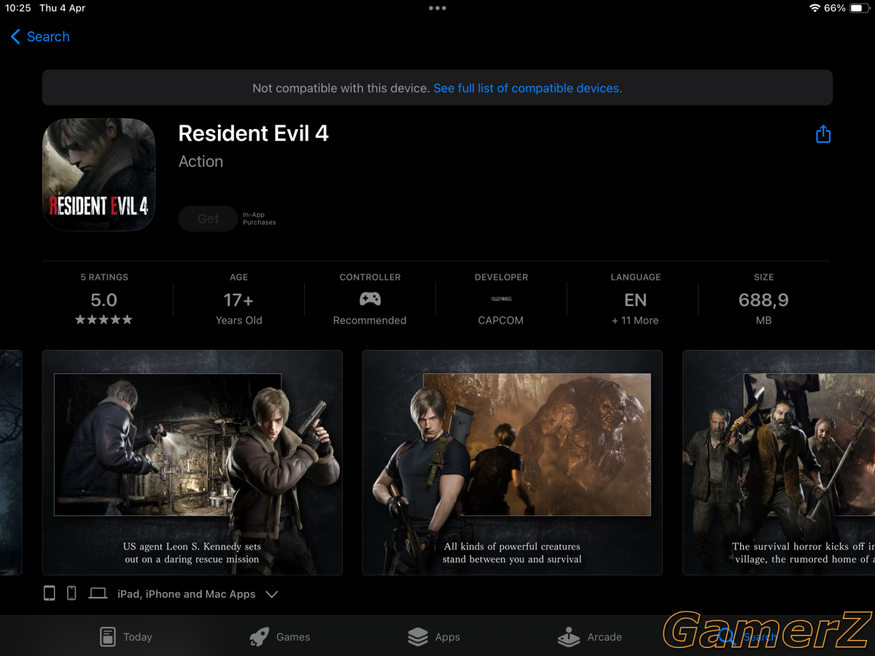Screen dimensions: 875x656
Task: Switch to the Arcade tab
Action: pos(590,636)
